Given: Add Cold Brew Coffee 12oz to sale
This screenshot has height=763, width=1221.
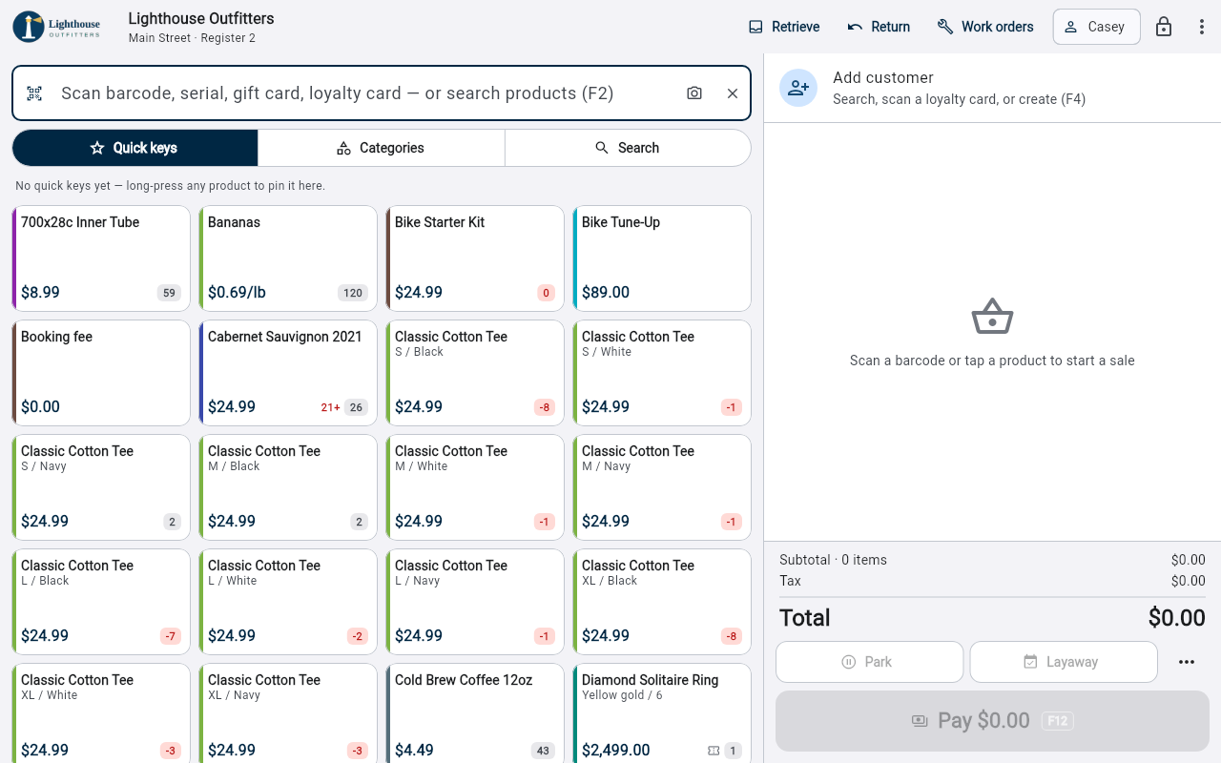Looking at the screenshot, I should [x=475, y=713].
